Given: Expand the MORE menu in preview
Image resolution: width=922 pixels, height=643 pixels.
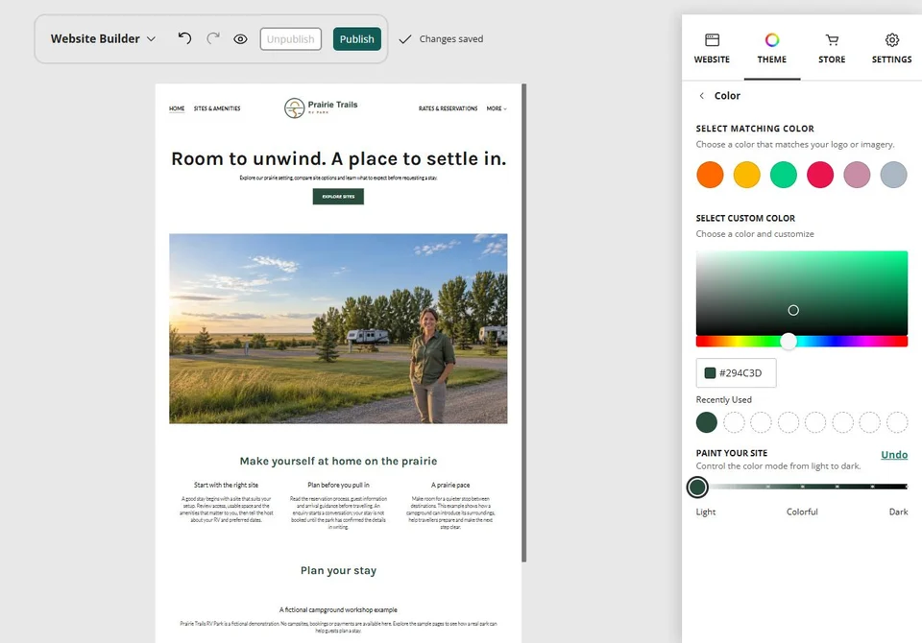Looking at the screenshot, I should [497, 108].
